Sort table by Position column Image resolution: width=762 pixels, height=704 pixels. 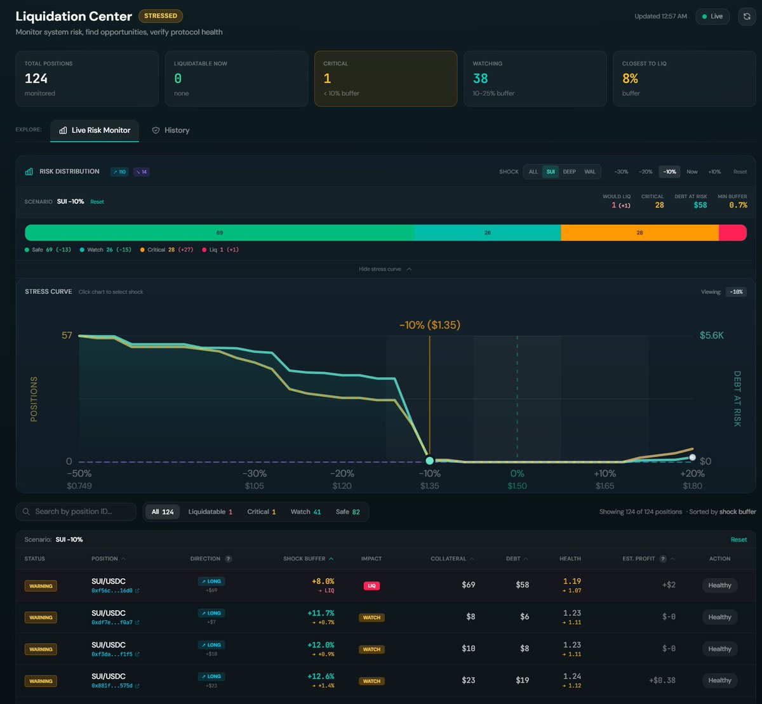[x=109, y=559]
